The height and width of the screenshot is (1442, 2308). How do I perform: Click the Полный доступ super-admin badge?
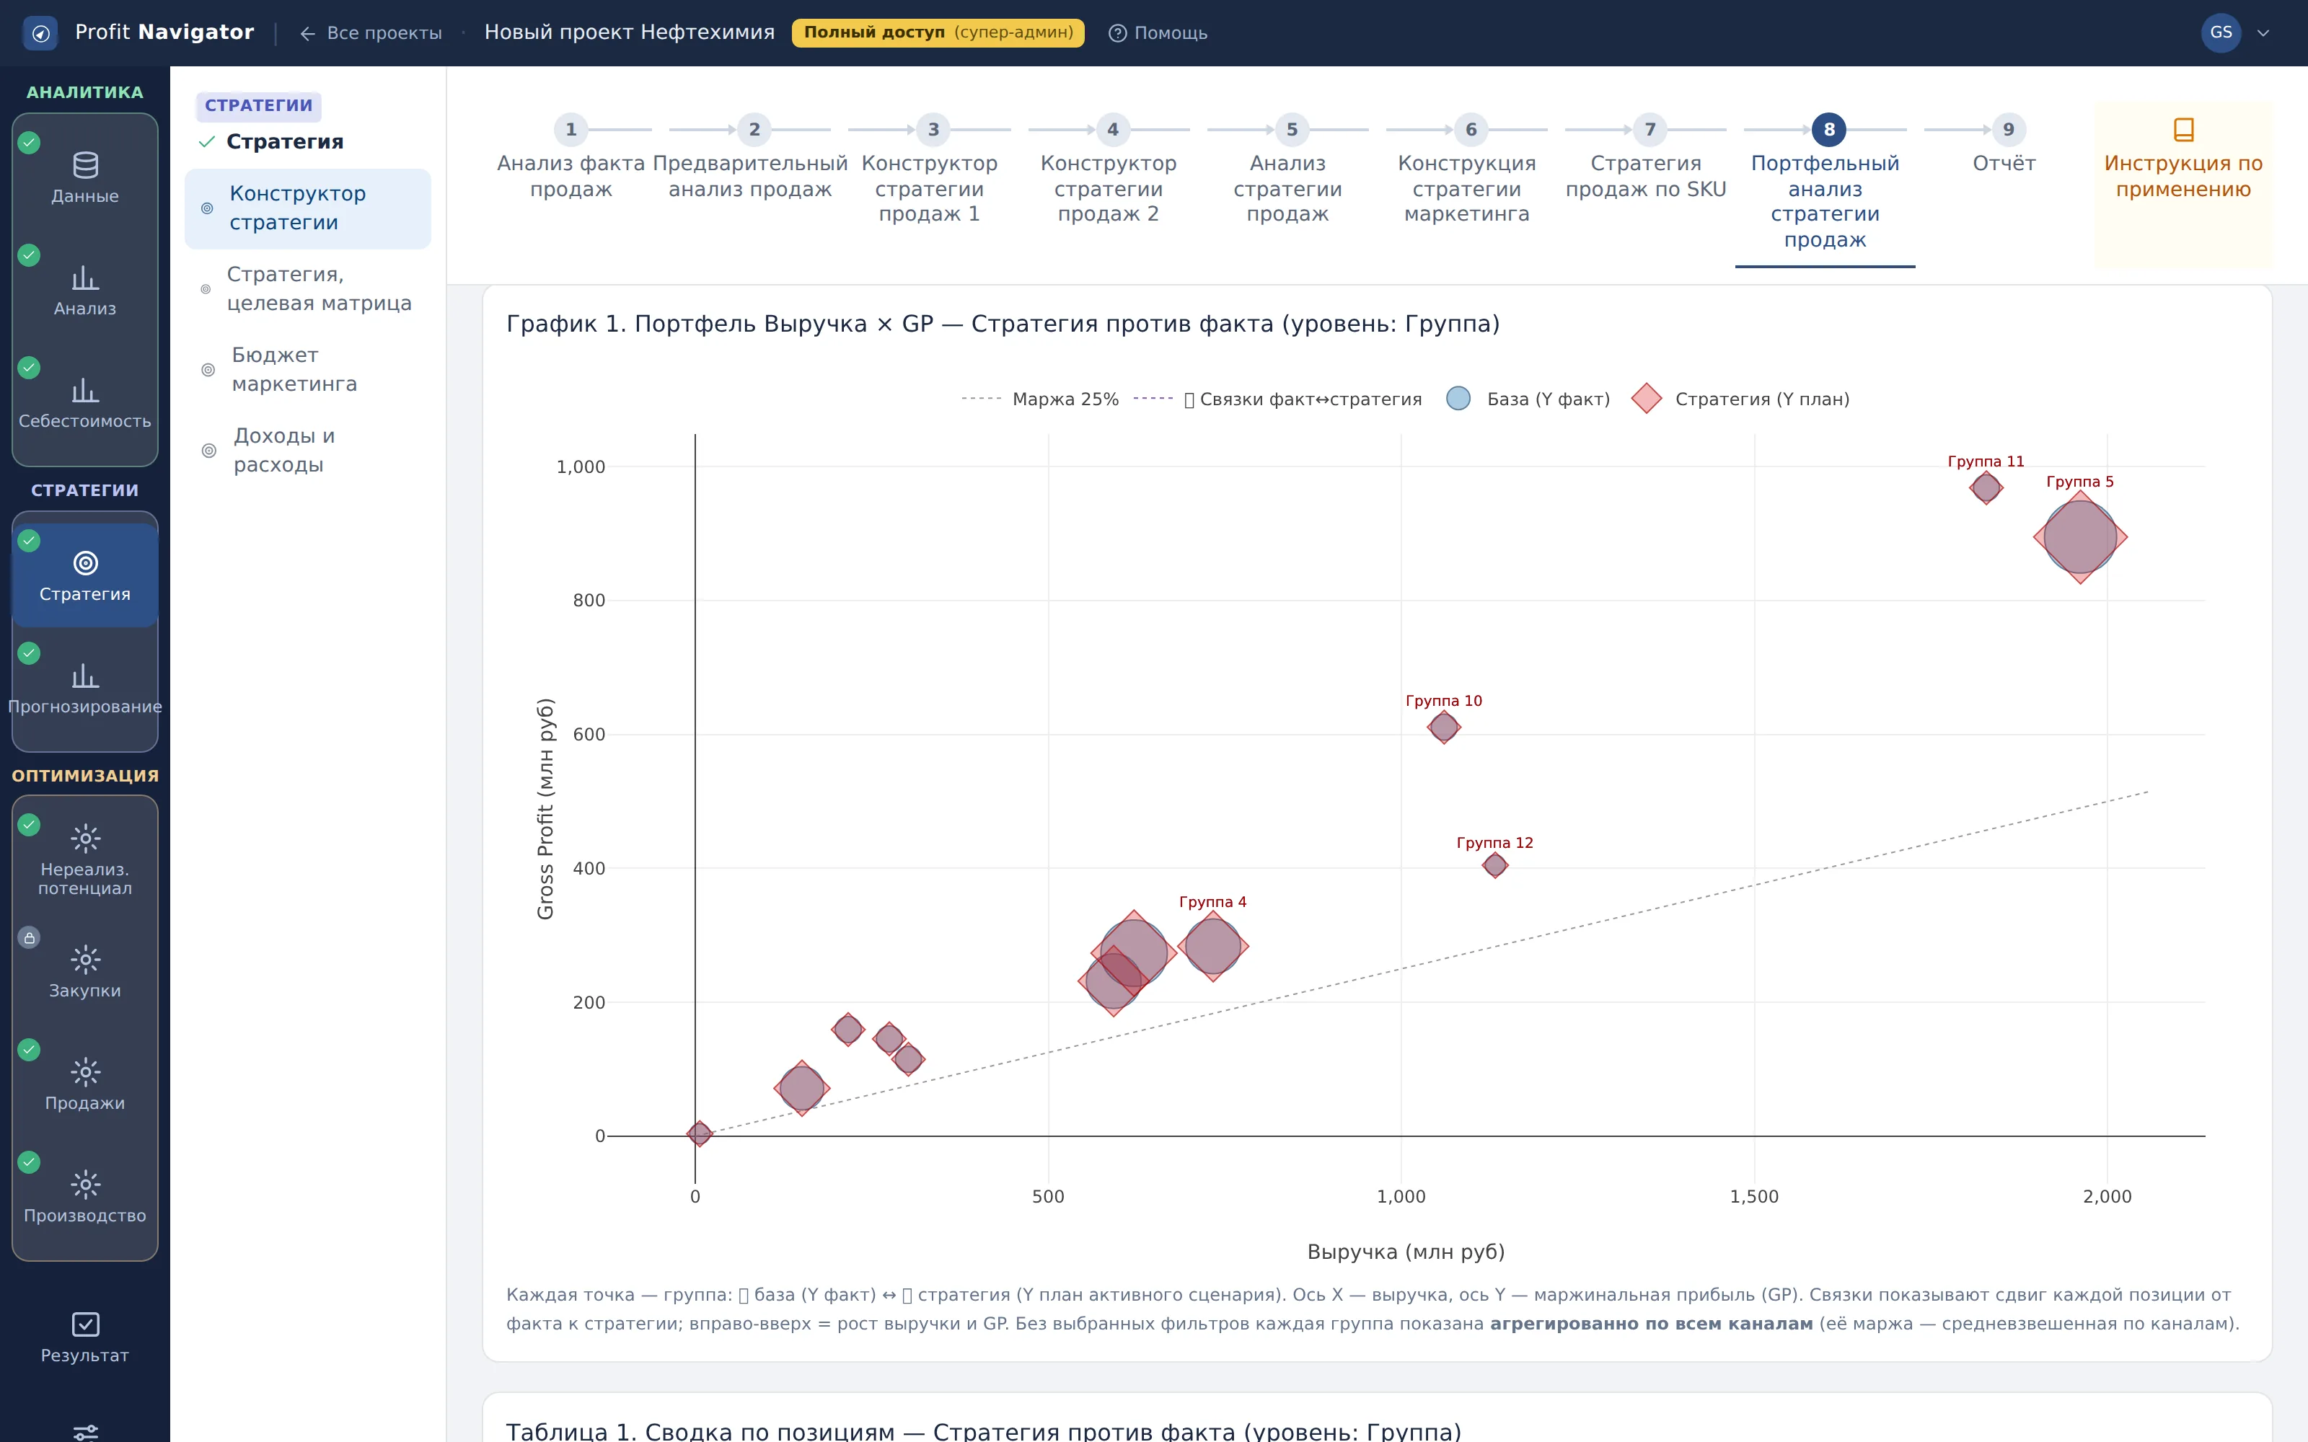click(x=938, y=32)
